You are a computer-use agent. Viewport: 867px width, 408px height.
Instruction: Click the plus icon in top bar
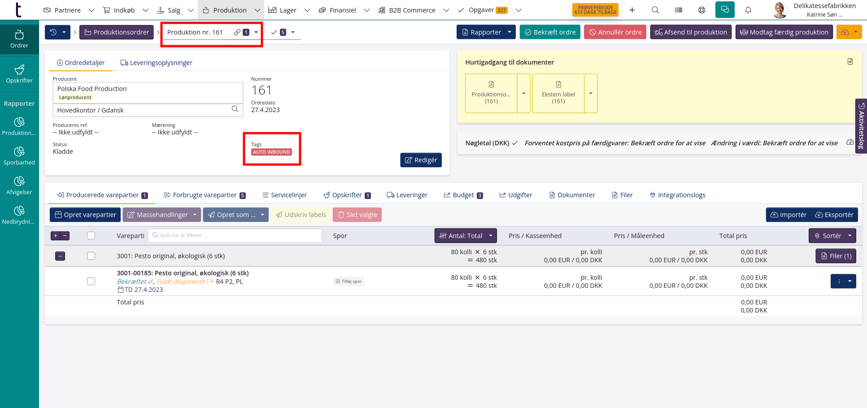(632, 10)
